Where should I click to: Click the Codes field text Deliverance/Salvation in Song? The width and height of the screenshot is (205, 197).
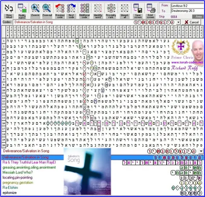point(34,22)
